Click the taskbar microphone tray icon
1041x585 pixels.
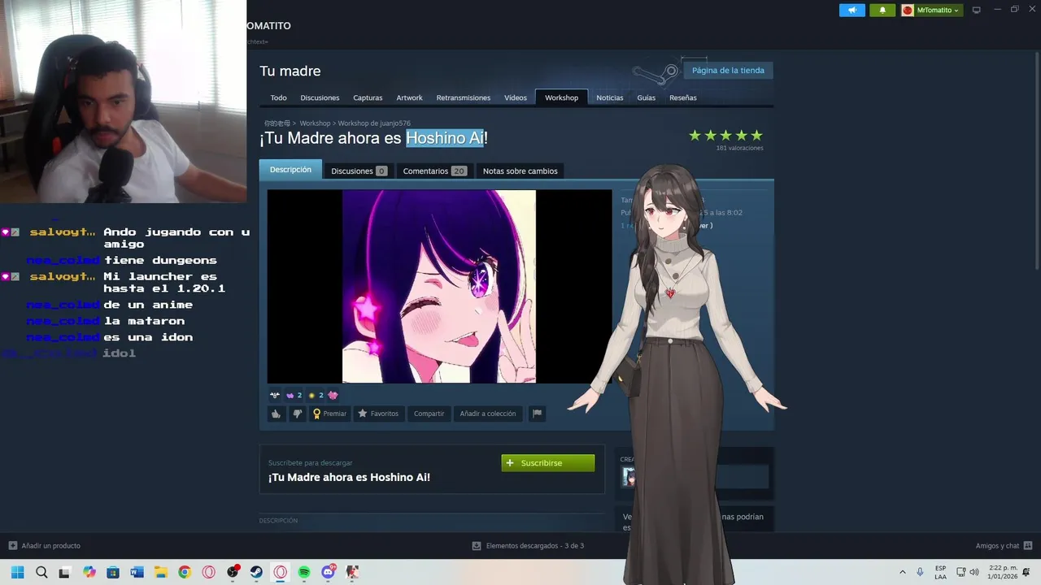[920, 572]
